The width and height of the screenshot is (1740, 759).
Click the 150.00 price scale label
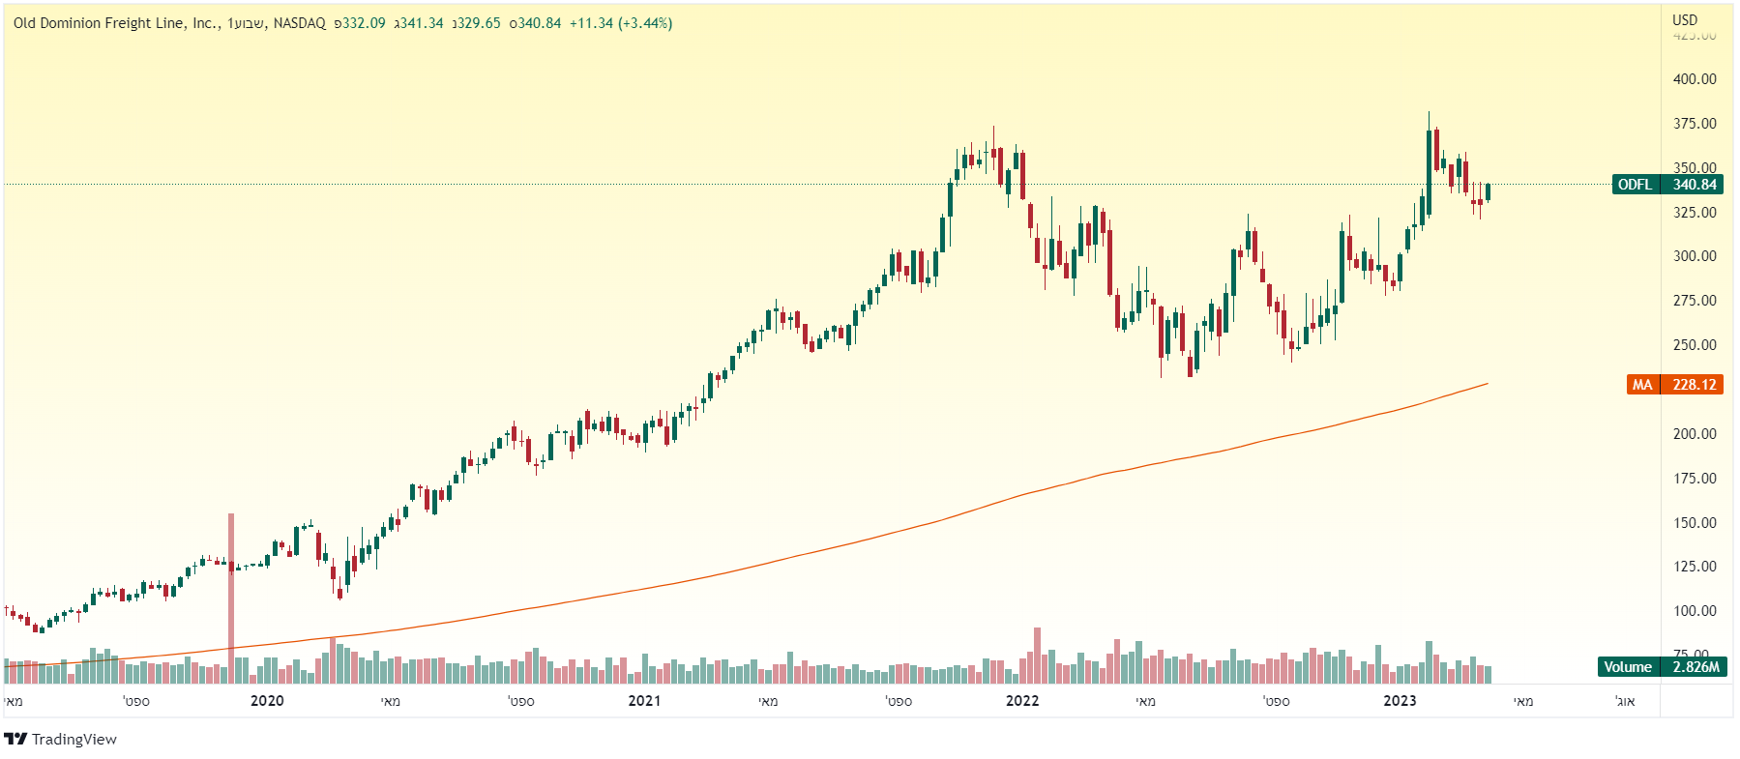pos(1695,523)
